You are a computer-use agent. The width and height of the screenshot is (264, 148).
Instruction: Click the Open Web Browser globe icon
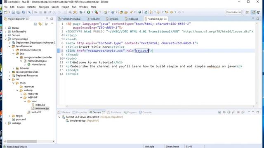click(139, 12)
